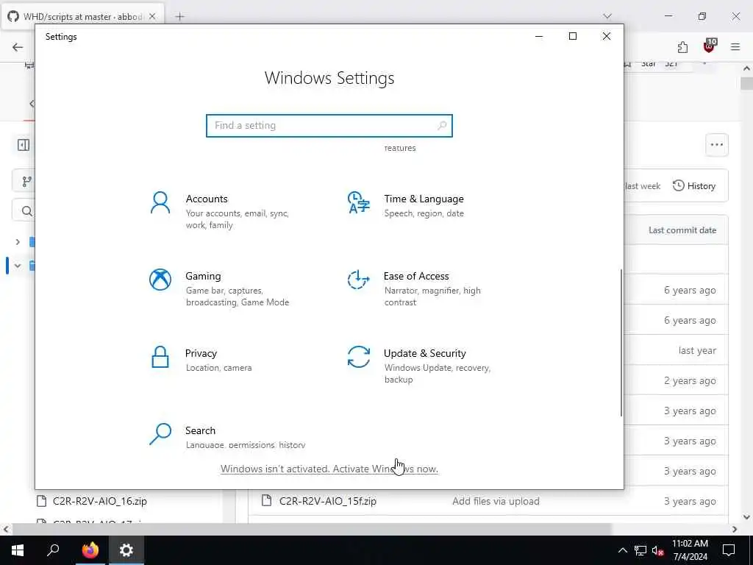The height and width of the screenshot is (565, 753).
Task: Open C2R-R2V-AIO_15f.zip file link
Action: click(x=328, y=500)
